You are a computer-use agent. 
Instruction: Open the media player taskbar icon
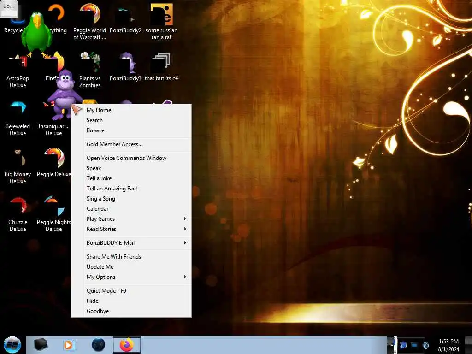point(69,345)
